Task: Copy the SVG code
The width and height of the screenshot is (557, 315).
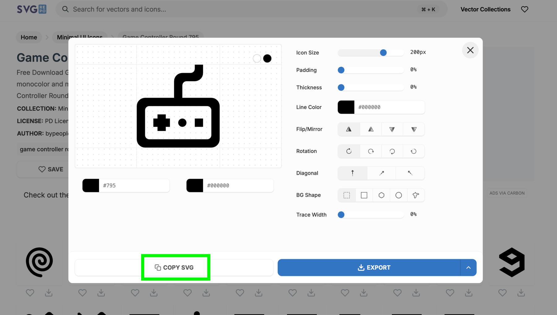Action: (174, 268)
